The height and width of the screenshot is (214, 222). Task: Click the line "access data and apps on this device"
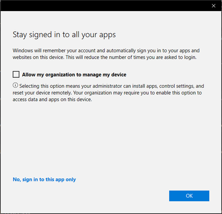[52, 99]
